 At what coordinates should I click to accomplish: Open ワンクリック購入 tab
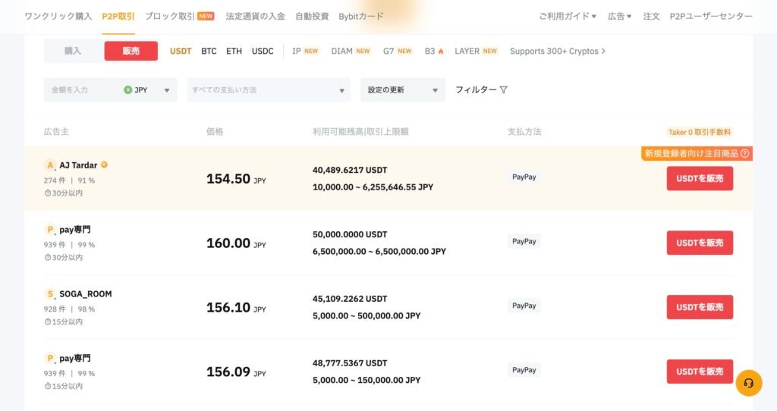tap(58, 17)
